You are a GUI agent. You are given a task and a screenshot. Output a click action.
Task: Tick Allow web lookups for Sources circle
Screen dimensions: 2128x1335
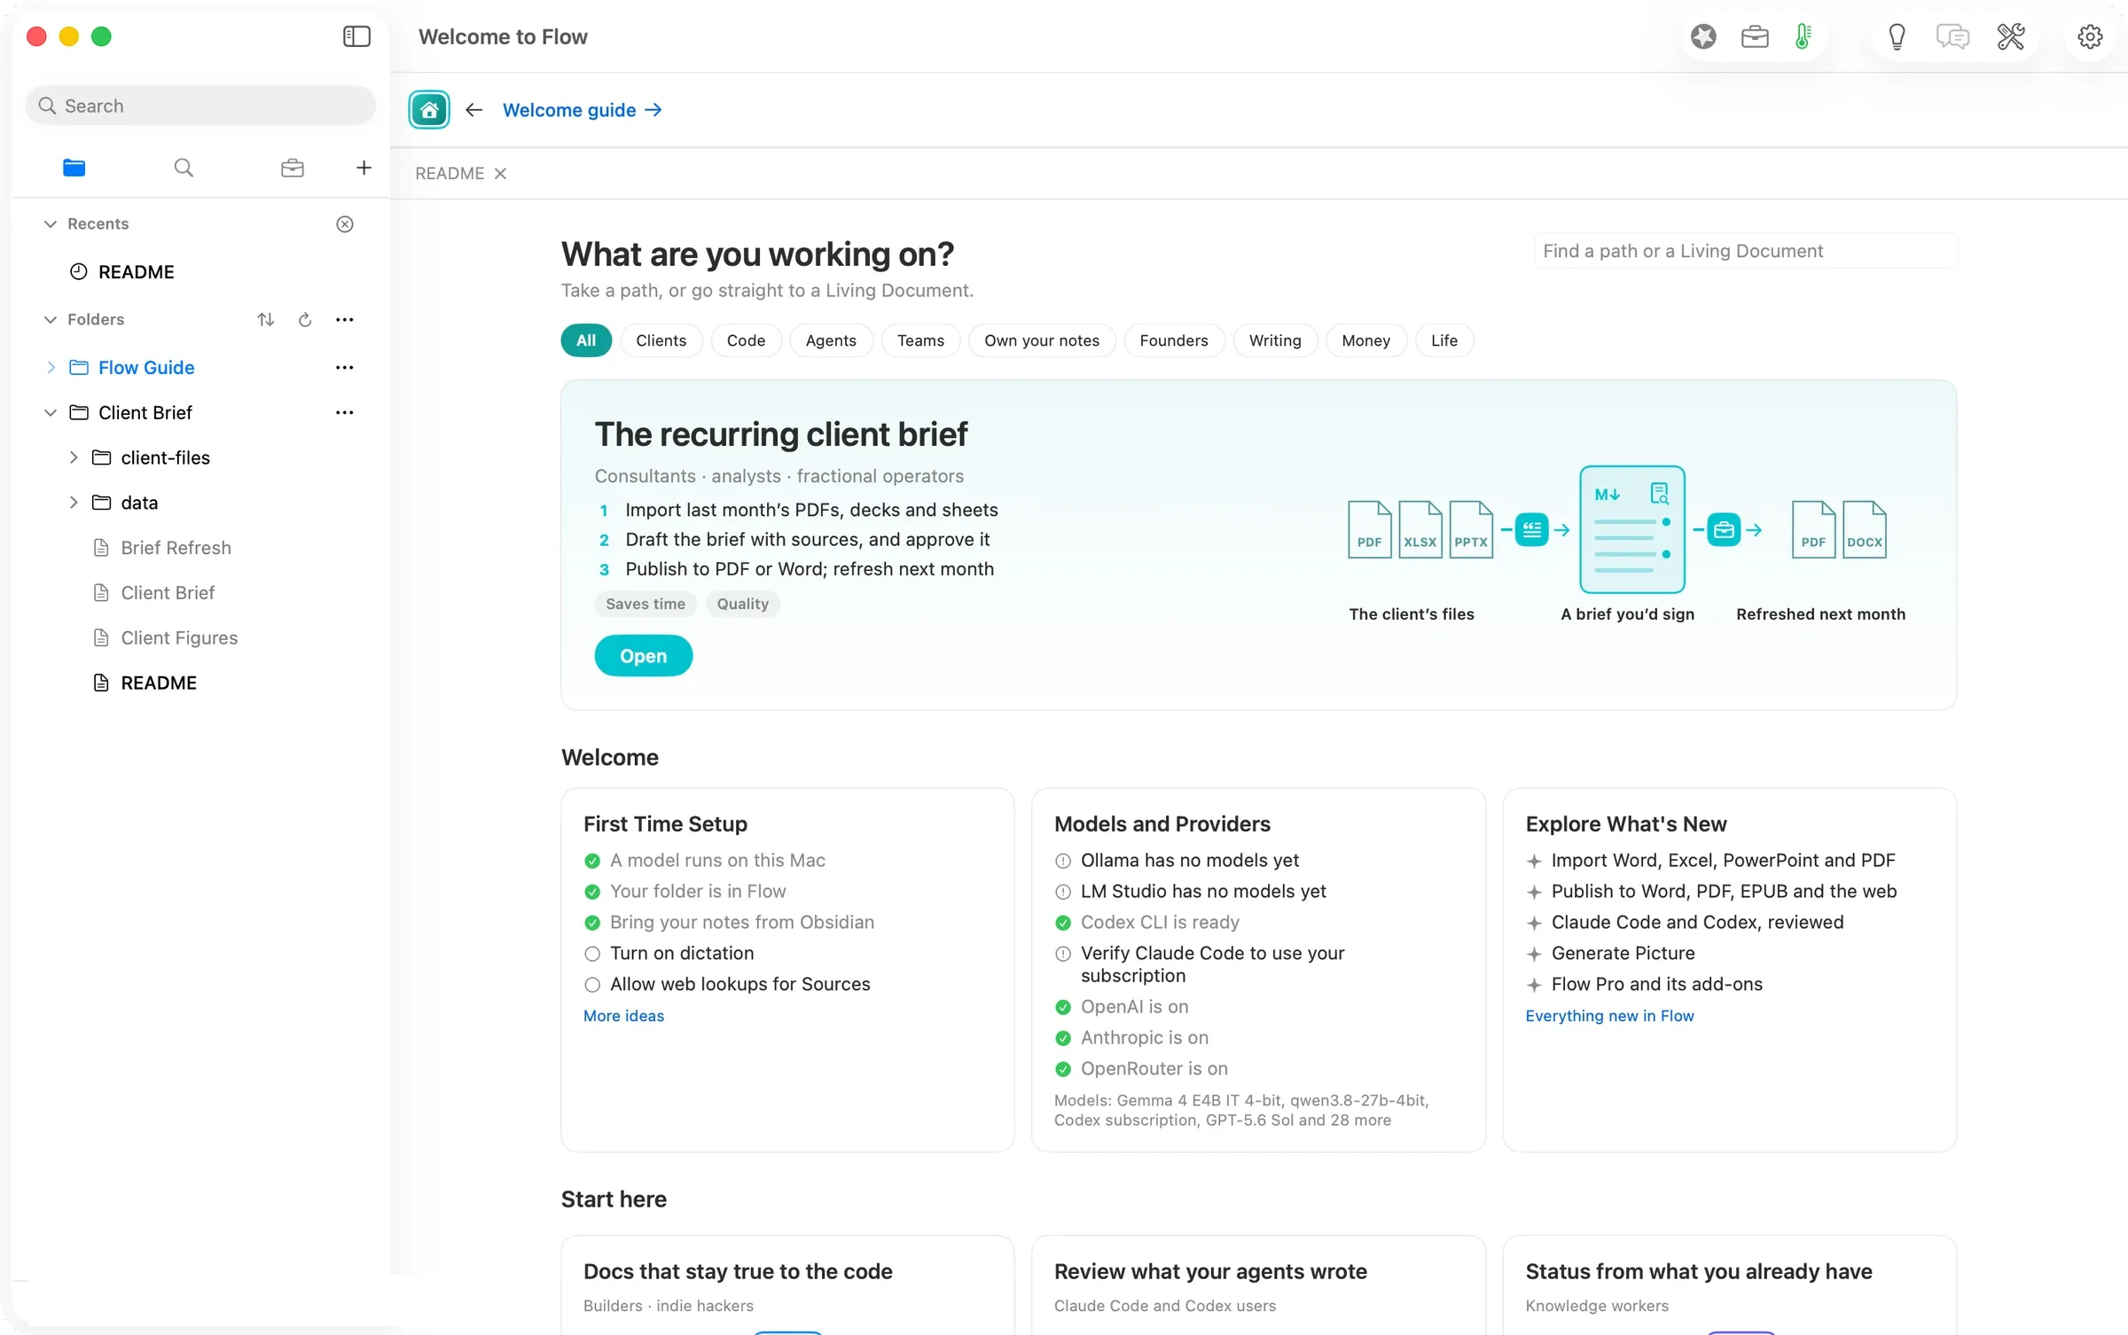point(592,985)
